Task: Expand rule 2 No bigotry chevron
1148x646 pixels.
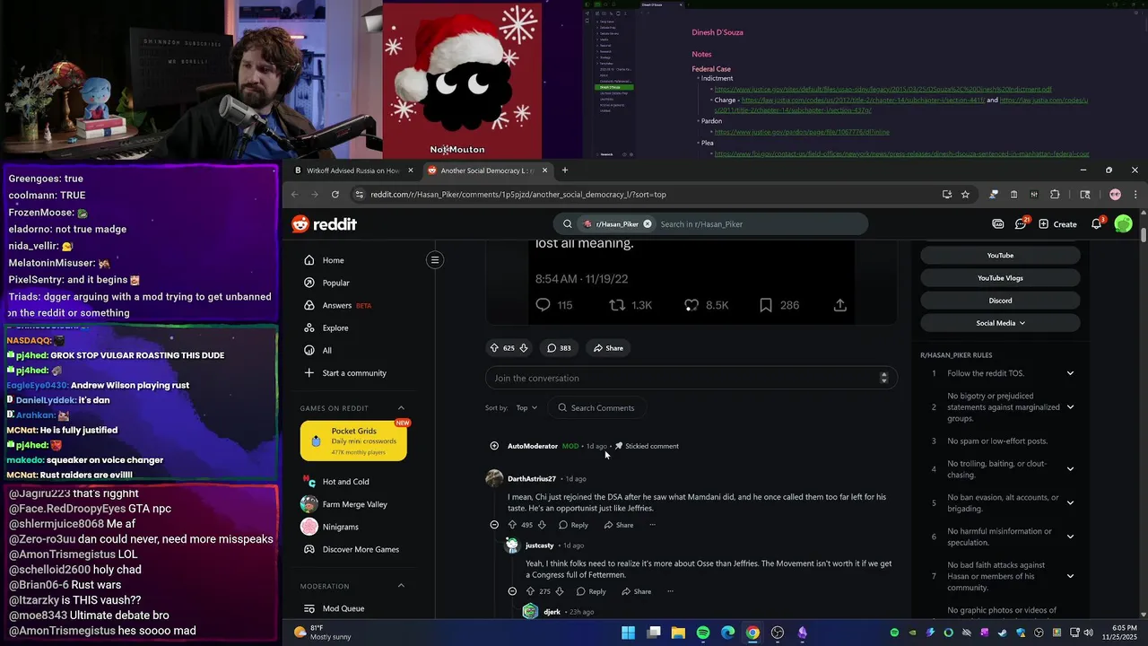Action: (x=1070, y=407)
